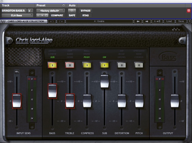Screen dimensions: 192x143
Task: Open the factory default preset dropdown
Action: click(50, 11)
